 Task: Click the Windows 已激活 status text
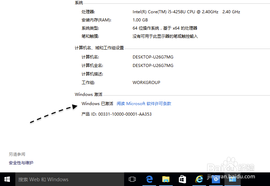pos(98,104)
